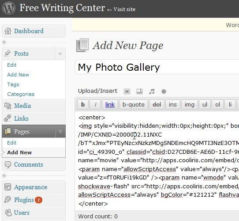Collapse sidebar using arrows below Comments

pos(4,175)
